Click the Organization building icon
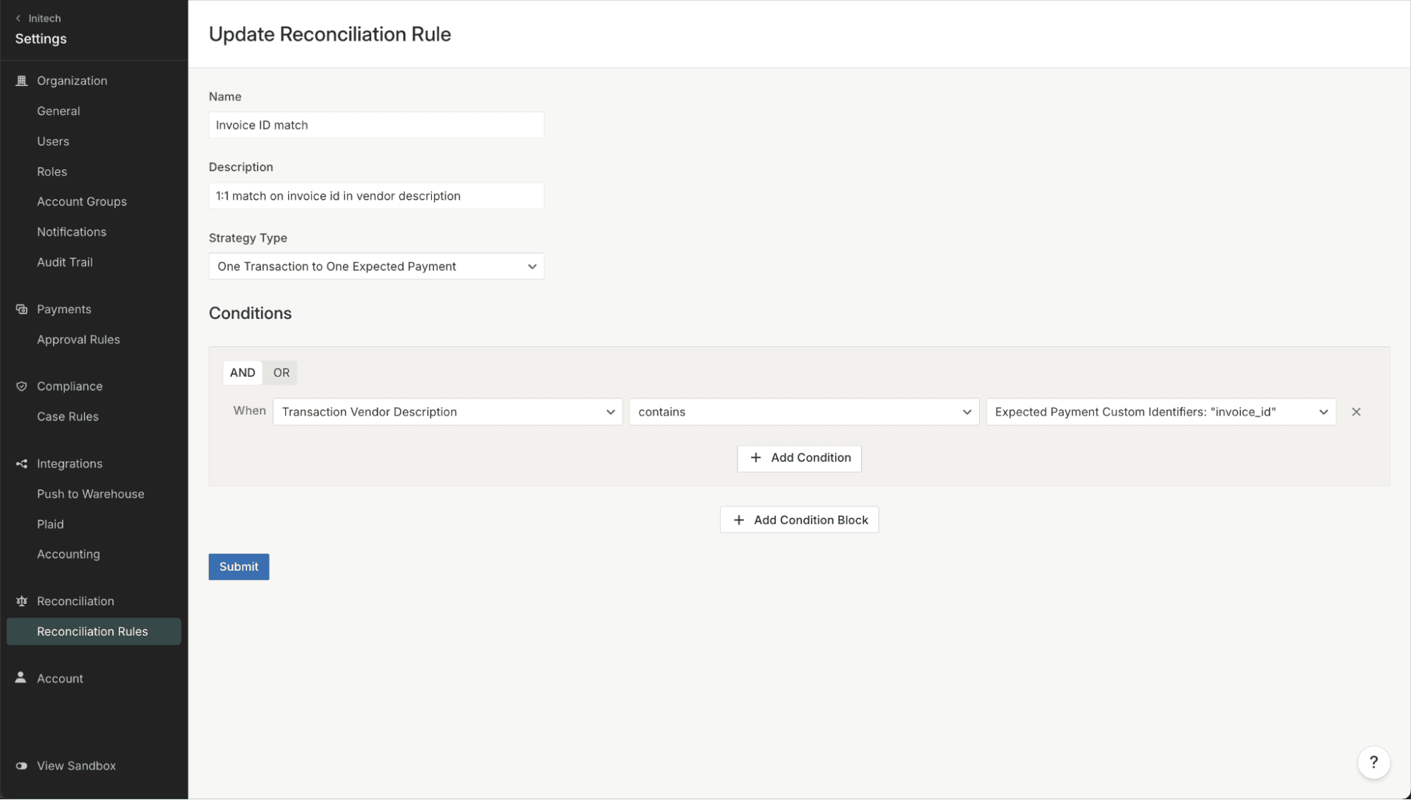This screenshot has height=800, width=1411. [21, 80]
